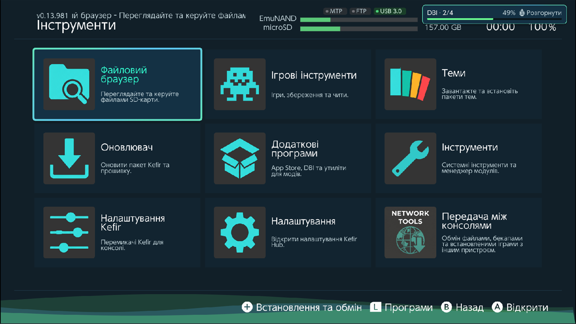Viewport: 576px width, 324px height.
Task: Select the Додаткові програми title text
Action: (295, 149)
